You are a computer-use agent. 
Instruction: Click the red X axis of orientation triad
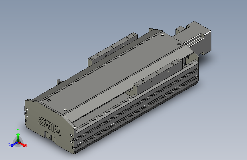point(22,144)
